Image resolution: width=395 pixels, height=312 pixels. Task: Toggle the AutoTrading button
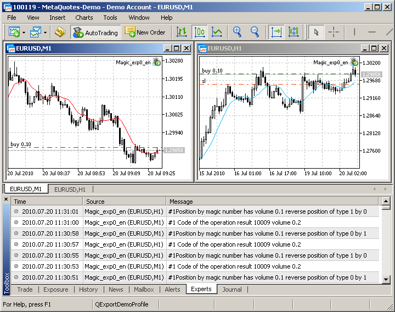click(95, 32)
